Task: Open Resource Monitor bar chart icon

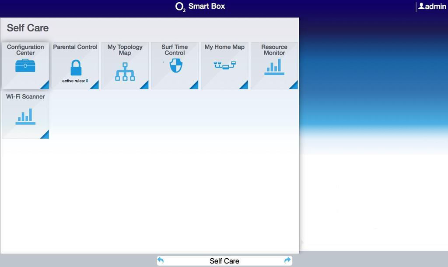Action: coord(274,67)
